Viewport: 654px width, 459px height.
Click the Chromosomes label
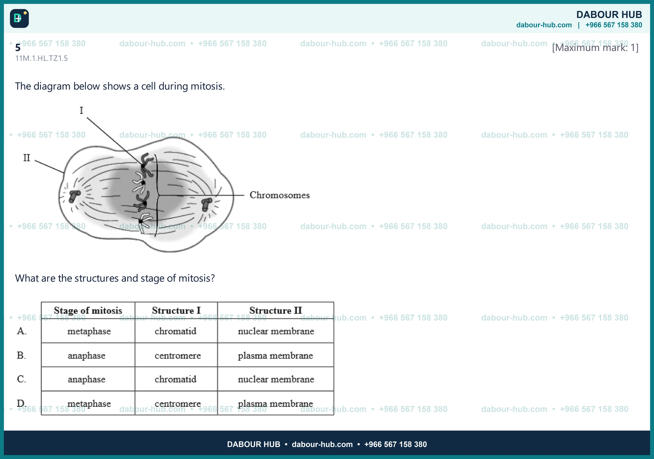pos(279,195)
